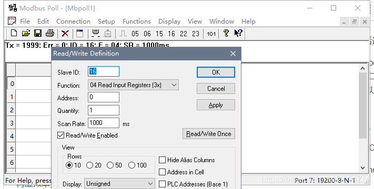Viewport: 374px width, 189px height.
Task: Click the red X delete icon
Action: coord(65,34)
